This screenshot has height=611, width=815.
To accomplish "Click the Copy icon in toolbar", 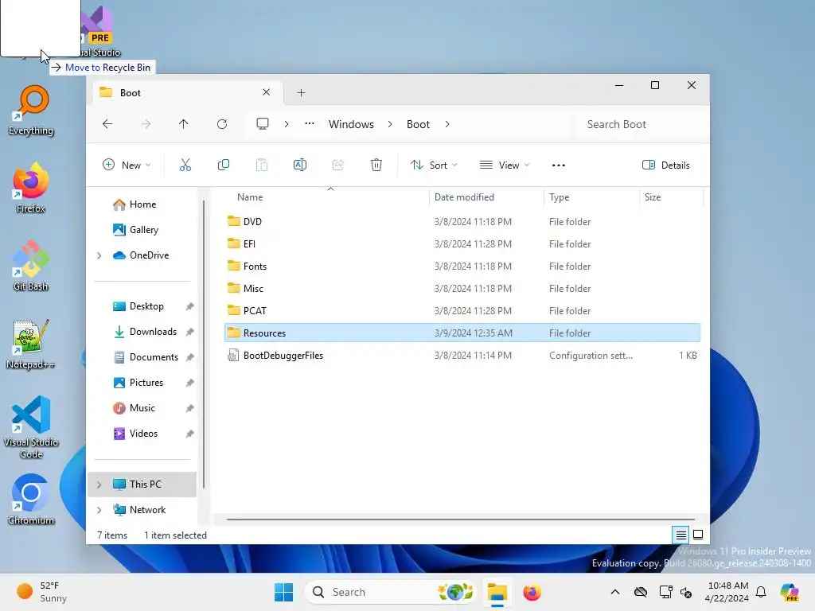I will coord(224,165).
